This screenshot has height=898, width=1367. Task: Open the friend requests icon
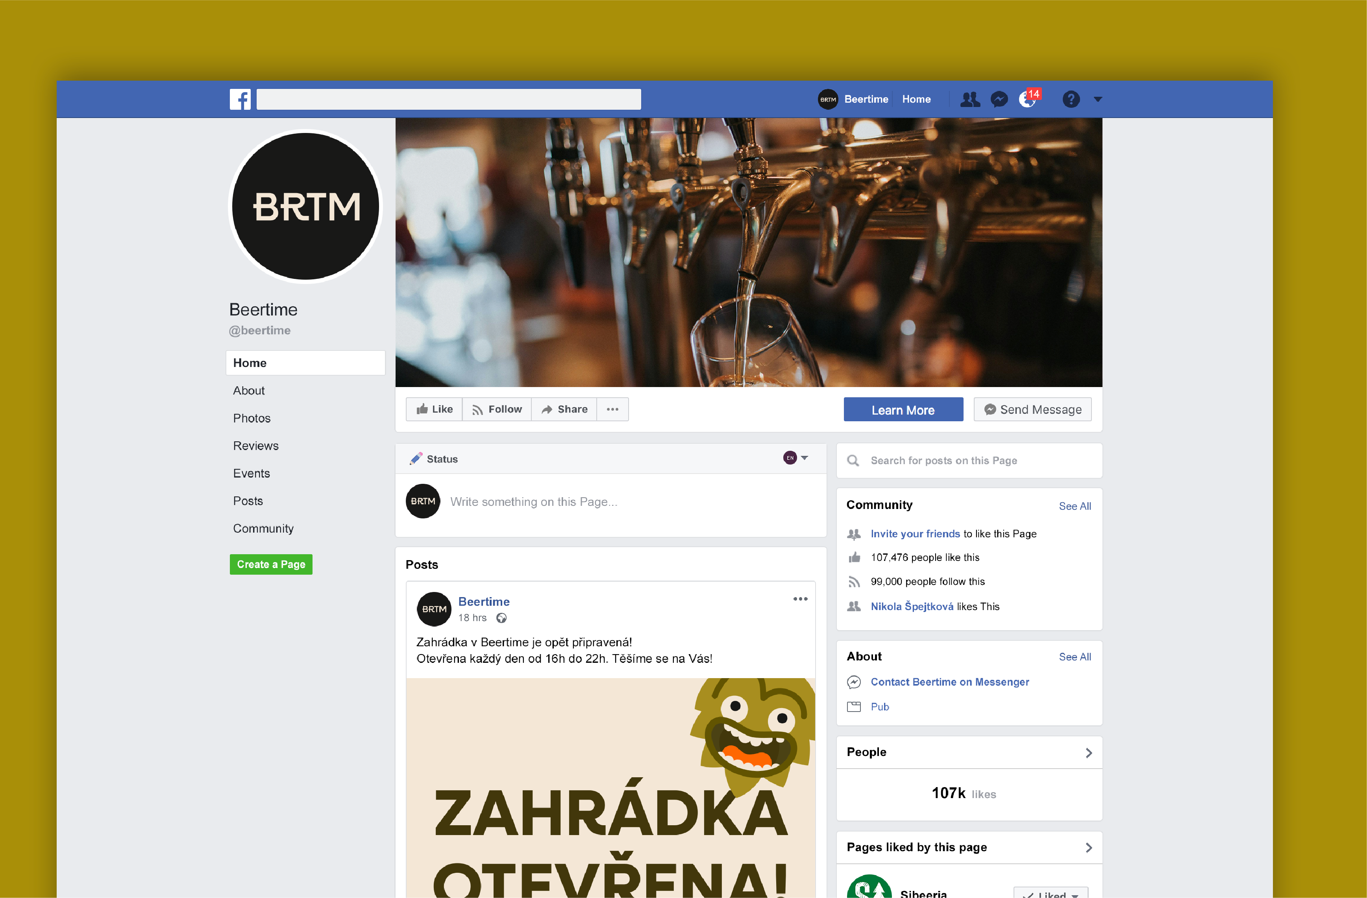(x=970, y=99)
